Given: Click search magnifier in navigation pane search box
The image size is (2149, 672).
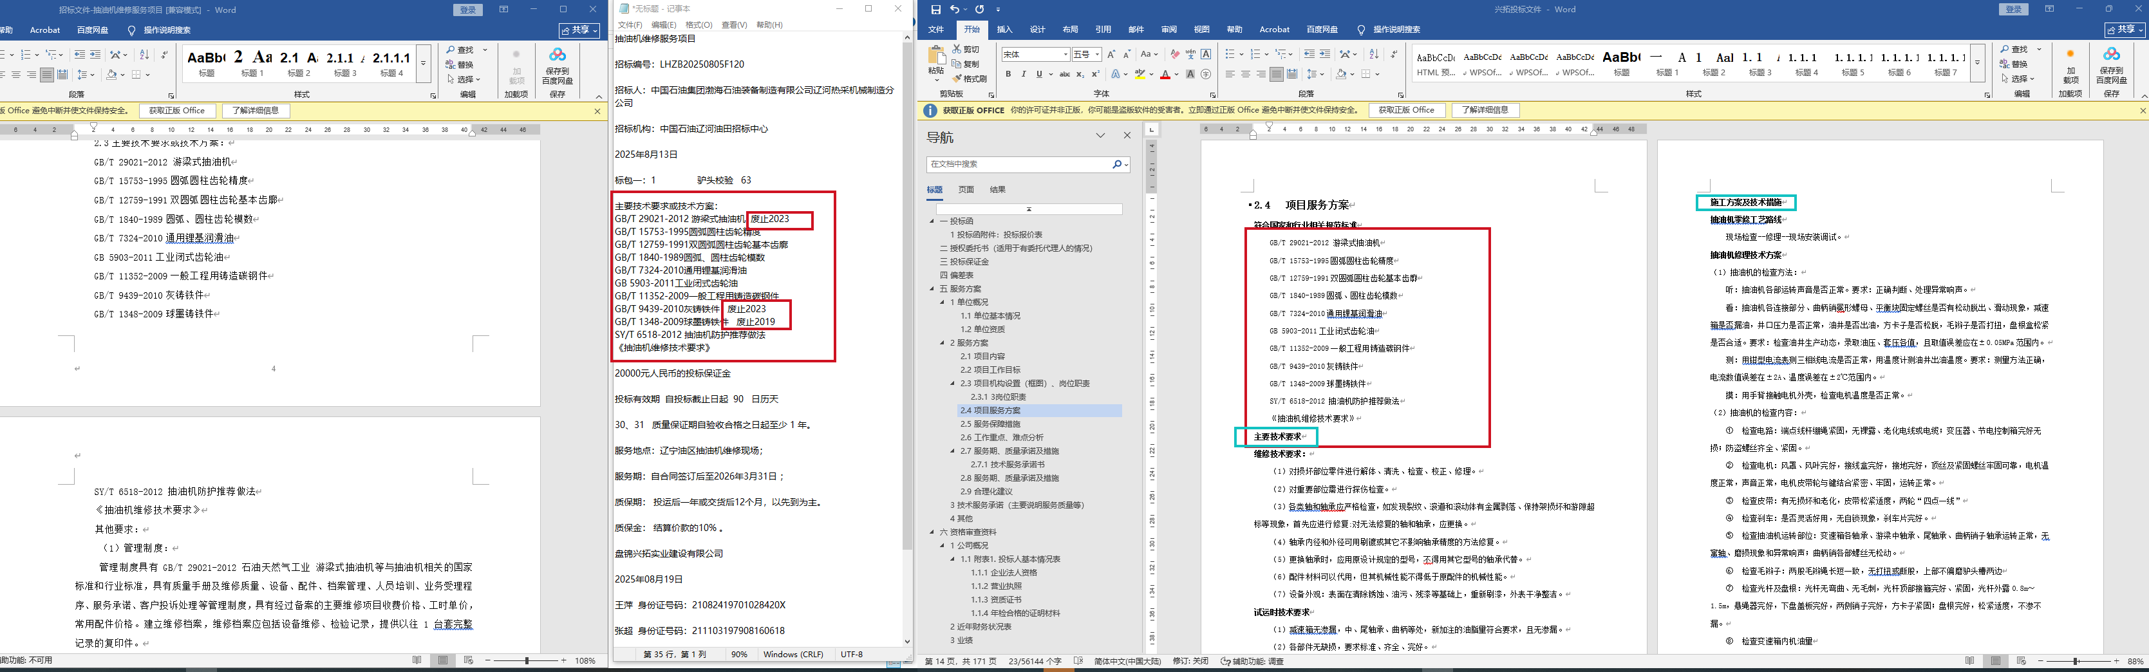Looking at the screenshot, I should [1116, 164].
